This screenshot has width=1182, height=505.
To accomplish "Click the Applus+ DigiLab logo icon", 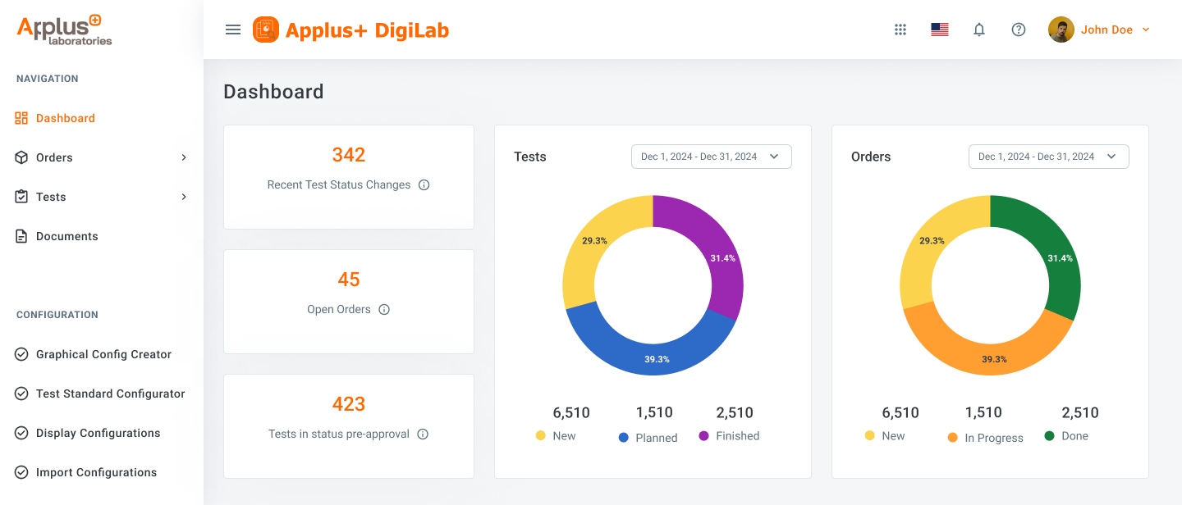I will pos(266,30).
